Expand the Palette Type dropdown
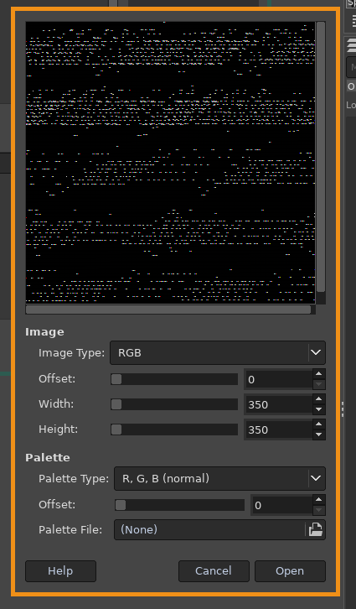The height and width of the screenshot is (609, 356). pyautogui.click(x=219, y=478)
